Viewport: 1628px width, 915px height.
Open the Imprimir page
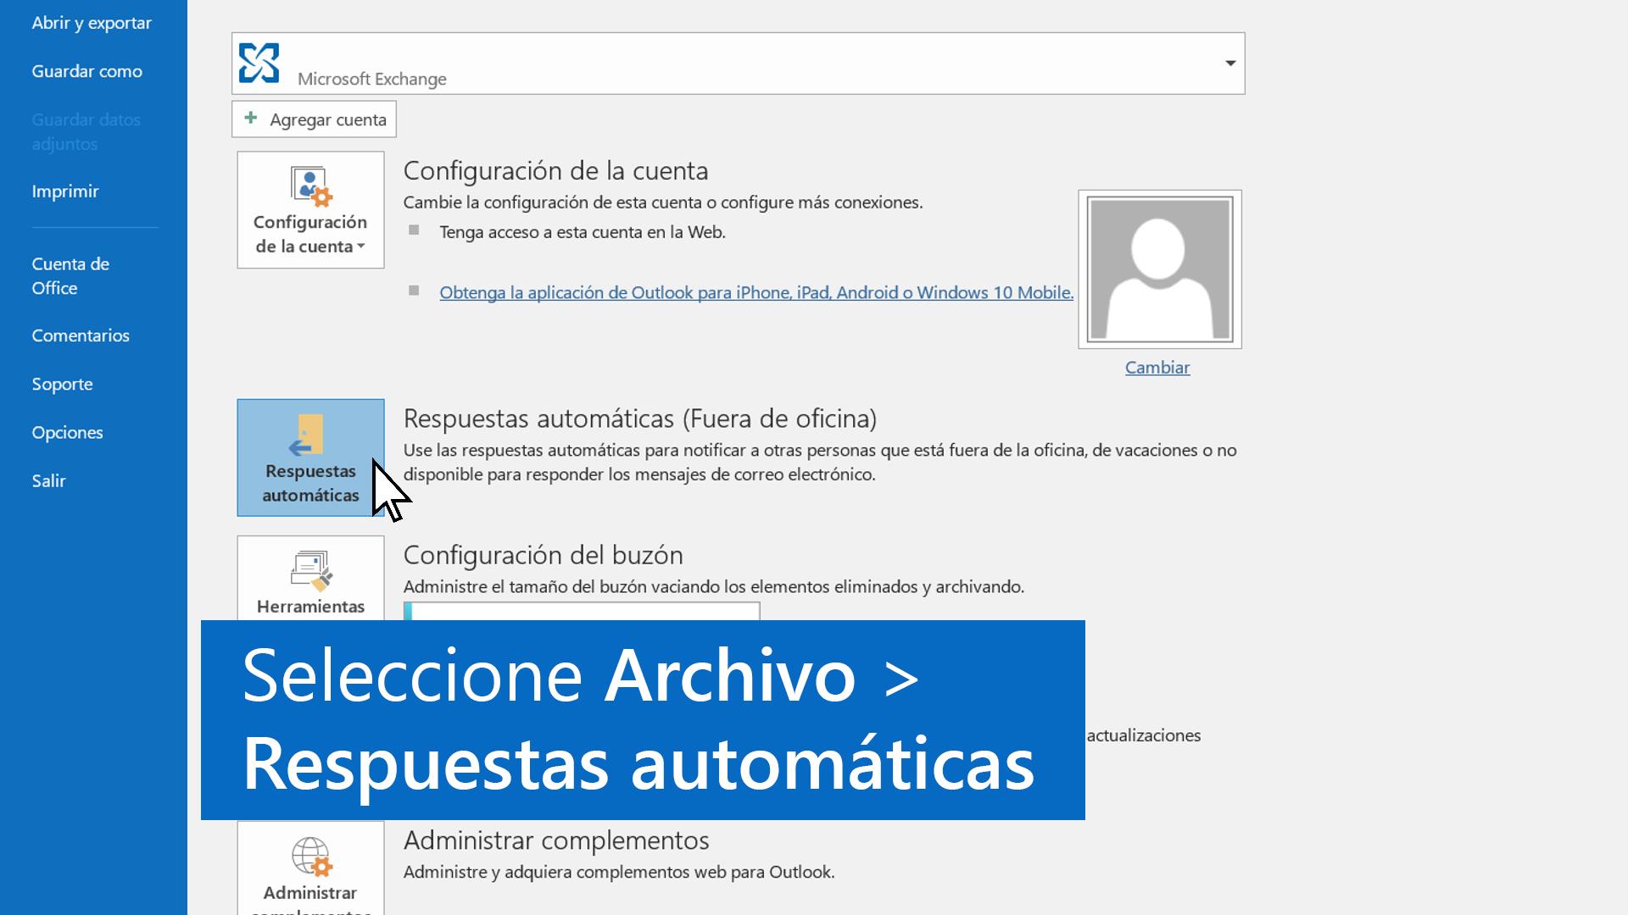65,191
